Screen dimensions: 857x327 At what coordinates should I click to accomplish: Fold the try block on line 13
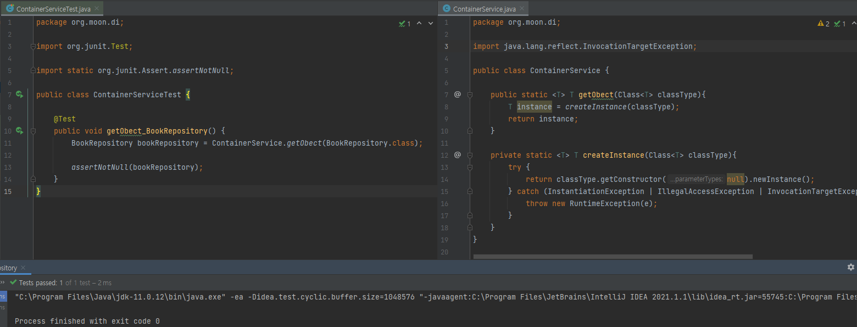coord(470,167)
